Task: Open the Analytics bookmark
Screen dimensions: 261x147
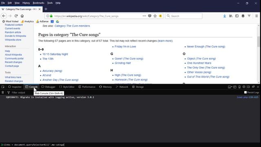Action: pos(27,22)
